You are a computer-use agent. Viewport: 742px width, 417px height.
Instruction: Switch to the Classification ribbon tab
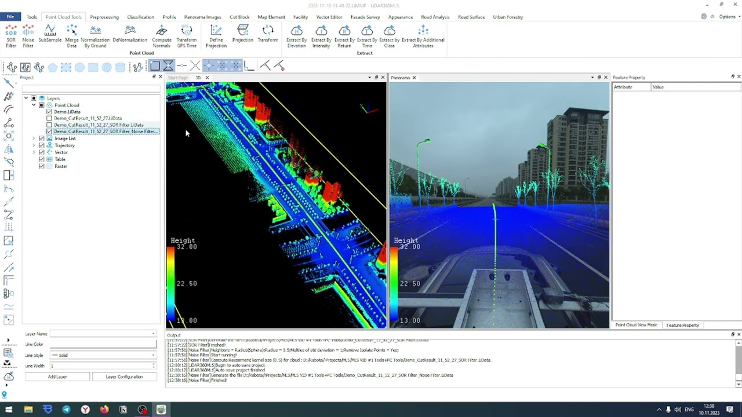pos(140,17)
